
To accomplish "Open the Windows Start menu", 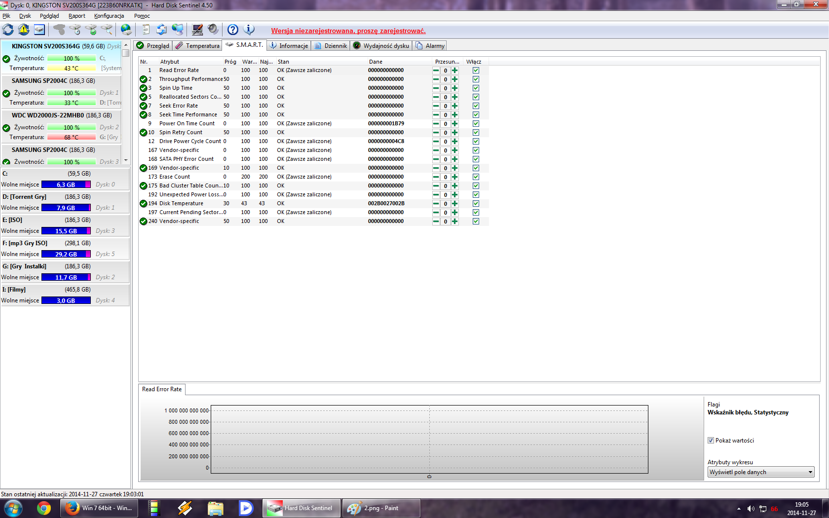I will point(13,508).
